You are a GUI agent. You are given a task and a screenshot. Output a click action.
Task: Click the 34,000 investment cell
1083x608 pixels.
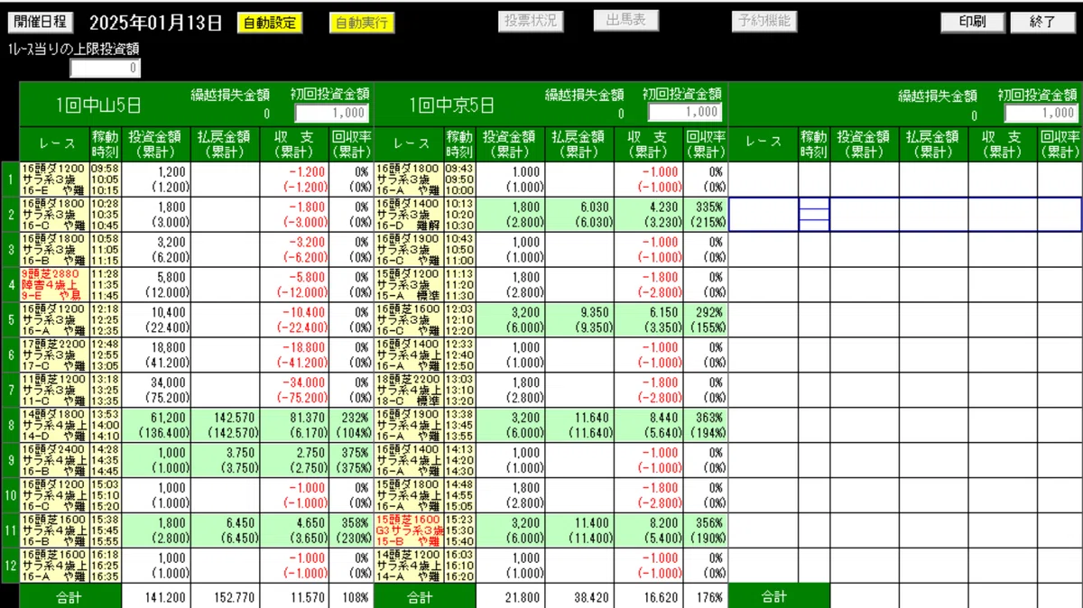click(x=157, y=391)
